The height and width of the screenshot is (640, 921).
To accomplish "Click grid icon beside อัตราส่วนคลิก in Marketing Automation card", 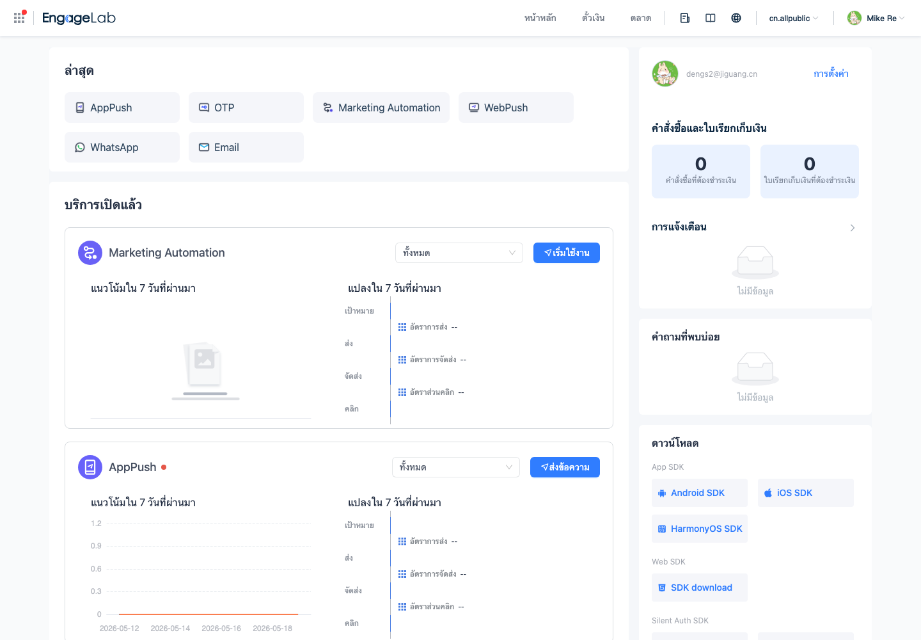I will coord(402,392).
